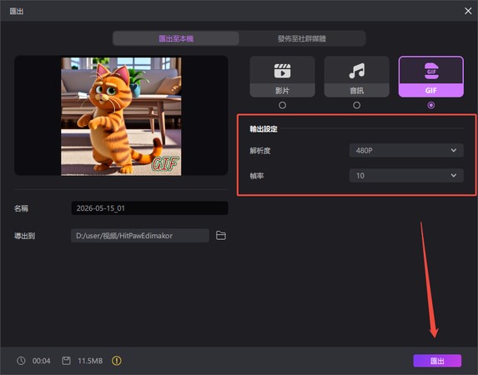Select the 影片 video export card

pos(282,77)
